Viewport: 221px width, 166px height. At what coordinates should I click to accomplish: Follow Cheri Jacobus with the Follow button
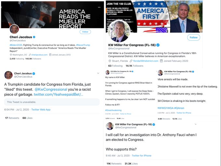tap(85, 32)
